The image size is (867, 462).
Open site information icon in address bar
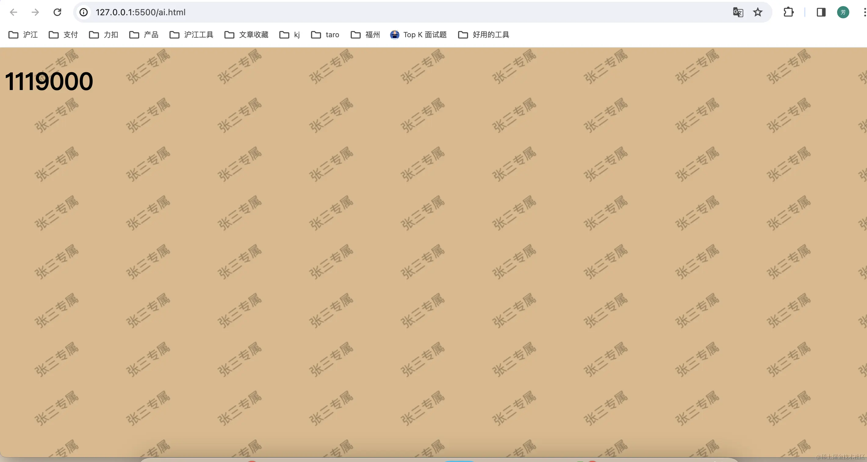(x=84, y=13)
